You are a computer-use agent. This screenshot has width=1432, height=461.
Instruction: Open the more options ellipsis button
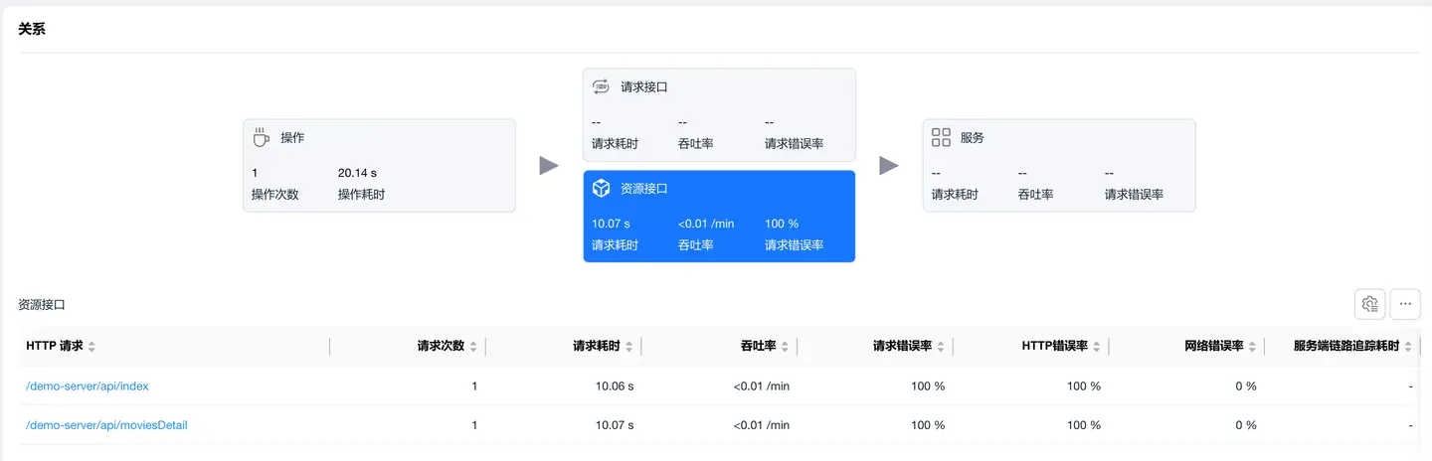pos(1405,304)
